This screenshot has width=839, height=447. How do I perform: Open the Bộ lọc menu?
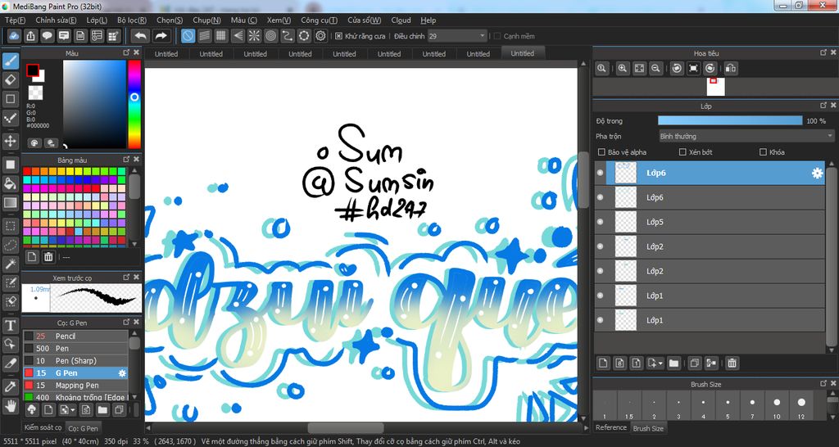tap(132, 20)
